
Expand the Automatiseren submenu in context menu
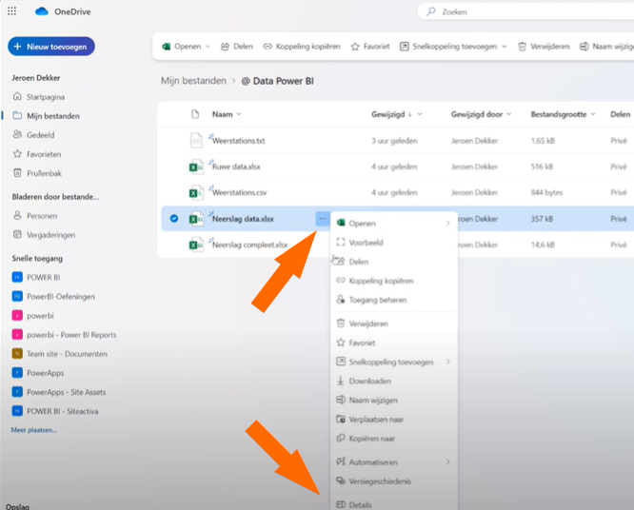click(x=448, y=461)
